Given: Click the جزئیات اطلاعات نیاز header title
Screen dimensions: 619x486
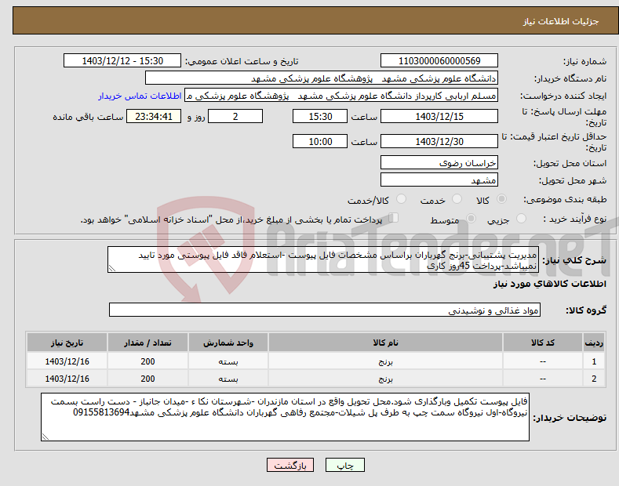Looking at the screenshot, I should (561, 21).
